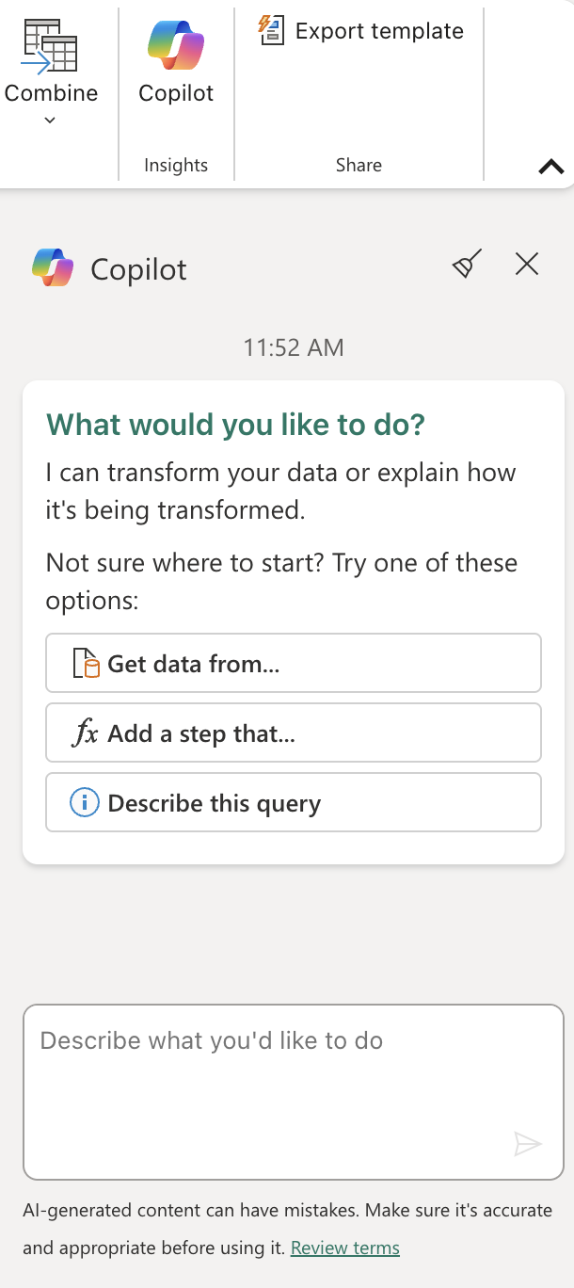The height and width of the screenshot is (1288, 574).
Task: Expand the Combine dropdown chevron
Action: pyautogui.click(x=51, y=120)
